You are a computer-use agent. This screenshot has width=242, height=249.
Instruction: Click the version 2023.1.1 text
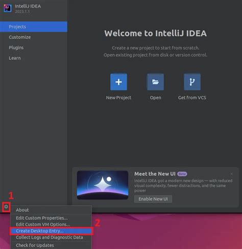[x=22, y=11]
